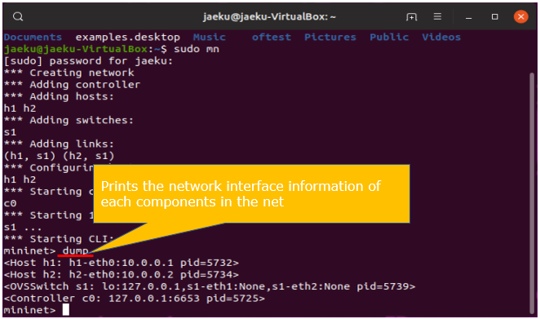Open the hamburger menu

pyautogui.click(x=437, y=16)
